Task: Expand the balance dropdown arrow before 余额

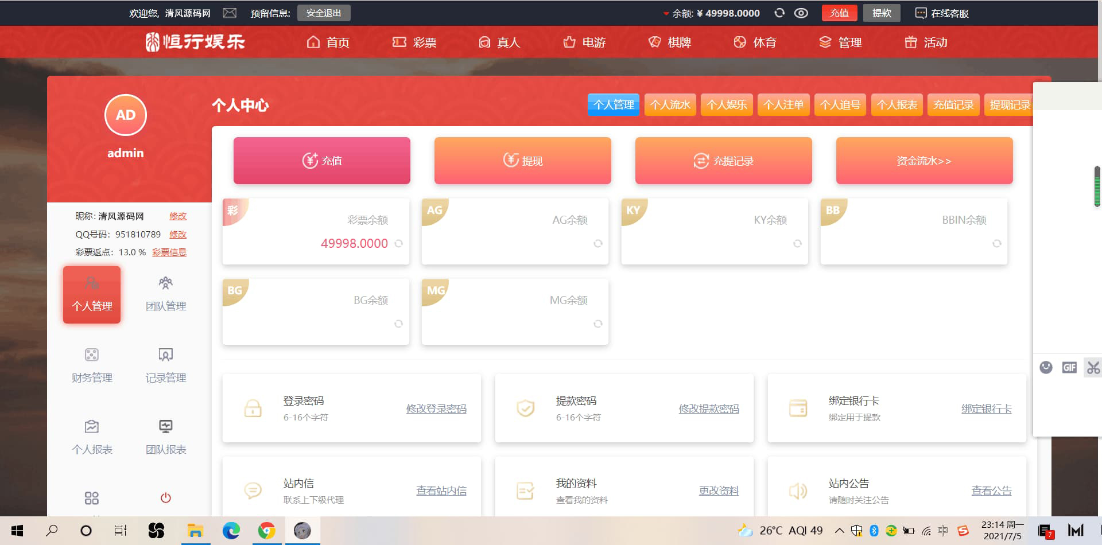Action: [x=666, y=13]
